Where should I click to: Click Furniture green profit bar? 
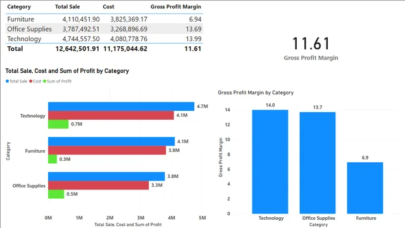tap(53, 159)
